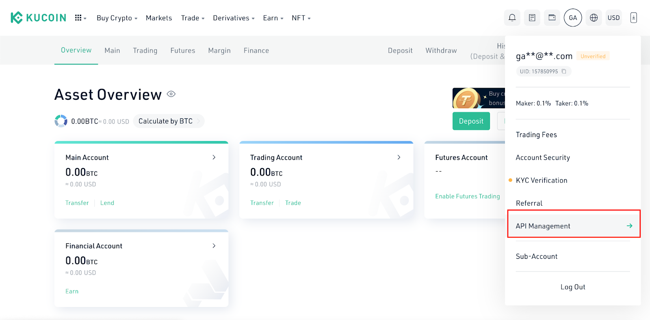Switch to the Main tab
The height and width of the screenshot is (320, 650).
pos(112,50)
